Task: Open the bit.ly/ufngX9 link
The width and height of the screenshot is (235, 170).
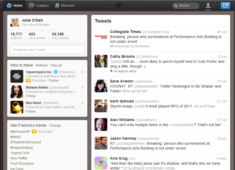Action: click(x=134, y=168)
